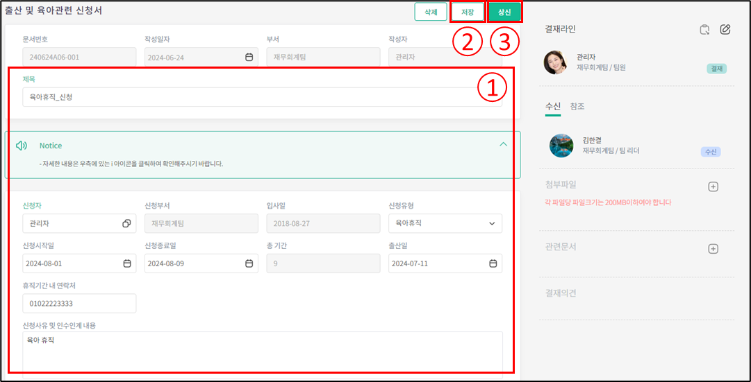The width and height of the screenshot is (751, 382).
Task: Click the 휴직기간 내 연락처 phone field
Action: pos(79,304)
